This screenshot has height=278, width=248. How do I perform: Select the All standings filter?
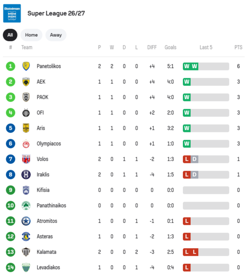coord(10,35)
